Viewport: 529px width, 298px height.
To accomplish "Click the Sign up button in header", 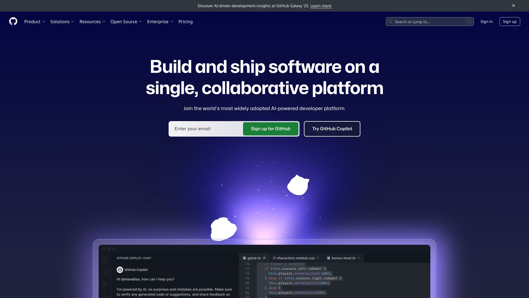I will pyautogui.click(x=510, y=22).
